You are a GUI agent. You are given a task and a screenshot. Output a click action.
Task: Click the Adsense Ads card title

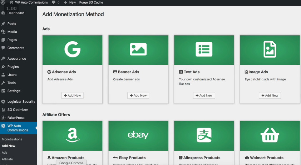click(x=61, y=72)
